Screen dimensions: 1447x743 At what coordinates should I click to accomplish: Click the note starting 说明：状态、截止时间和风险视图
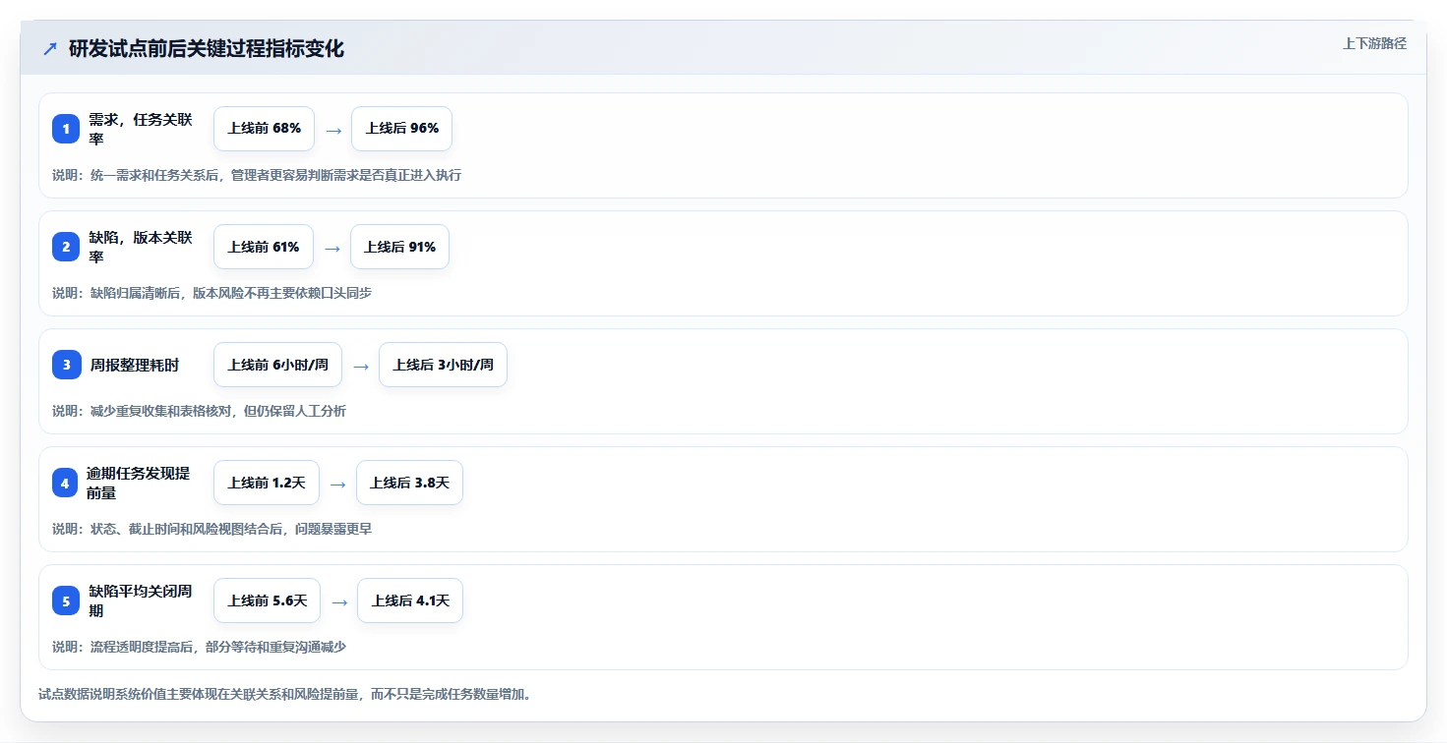tap(211, 529)
